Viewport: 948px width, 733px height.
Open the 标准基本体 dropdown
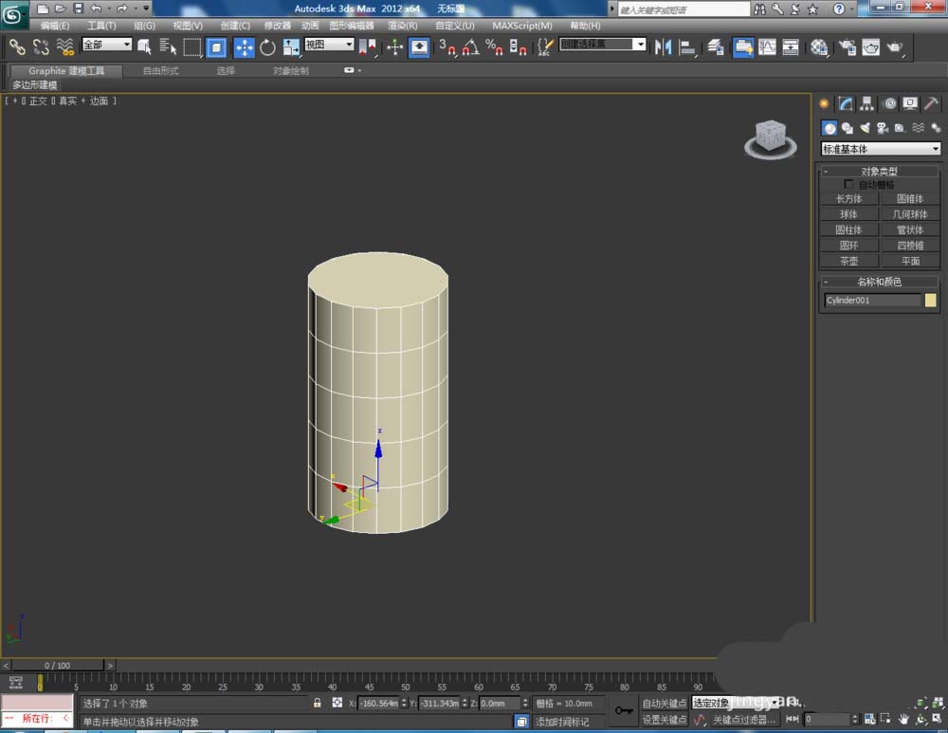(881, 149)
